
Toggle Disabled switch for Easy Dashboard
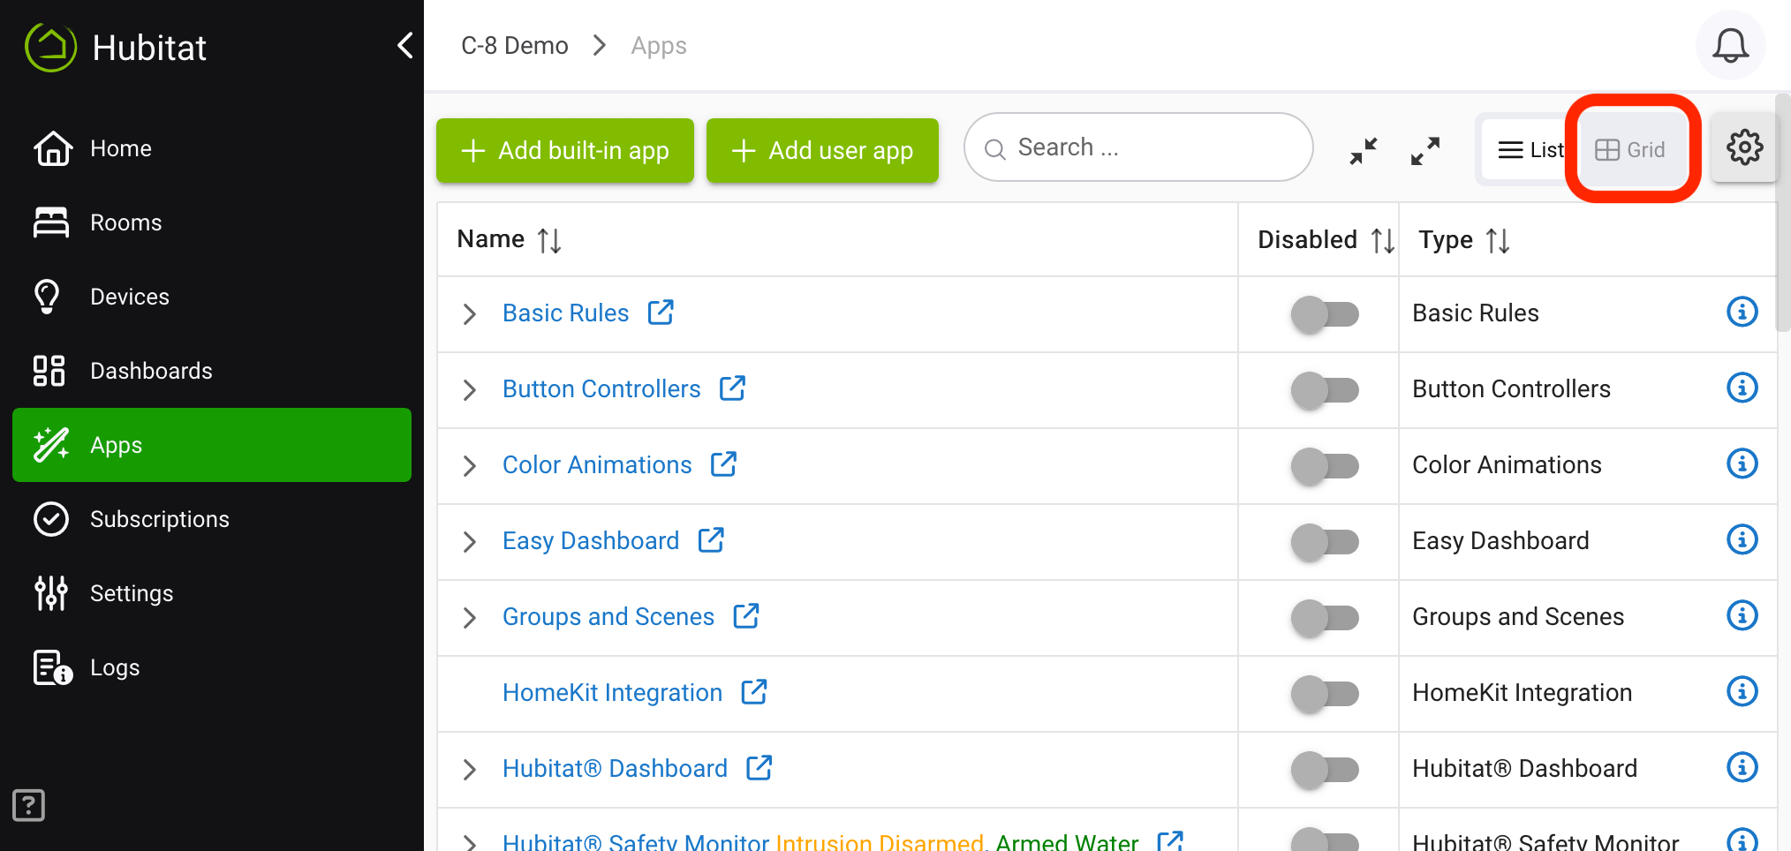coord(1325,542)
